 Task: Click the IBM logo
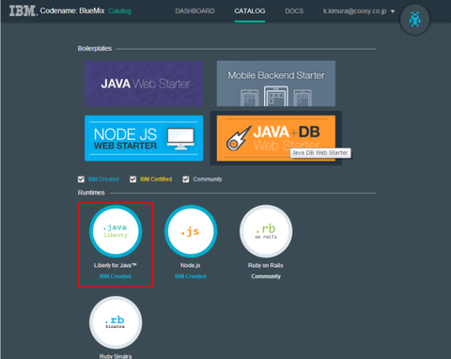point(23,11)
